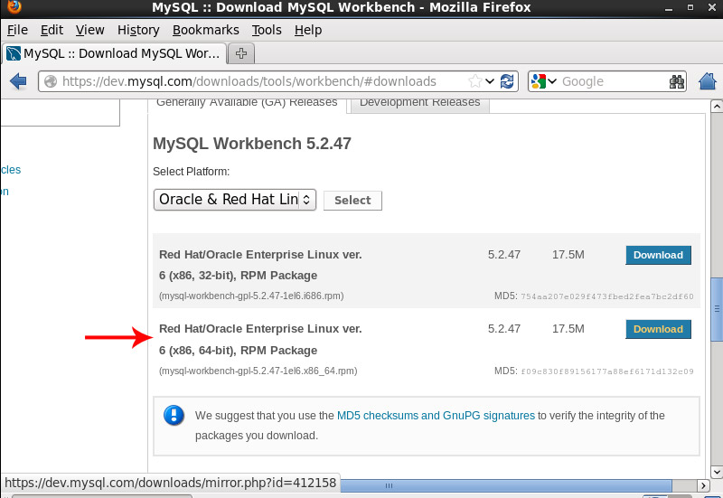Open the Help menu

[308, 30]
